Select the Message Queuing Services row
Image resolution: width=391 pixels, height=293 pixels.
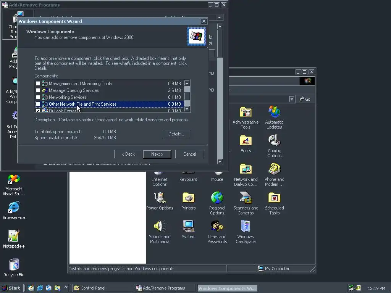(109, 90)
